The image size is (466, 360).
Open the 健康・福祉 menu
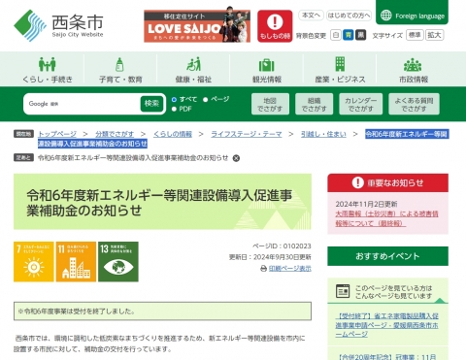pyautogui.click(x=193, y=69)
